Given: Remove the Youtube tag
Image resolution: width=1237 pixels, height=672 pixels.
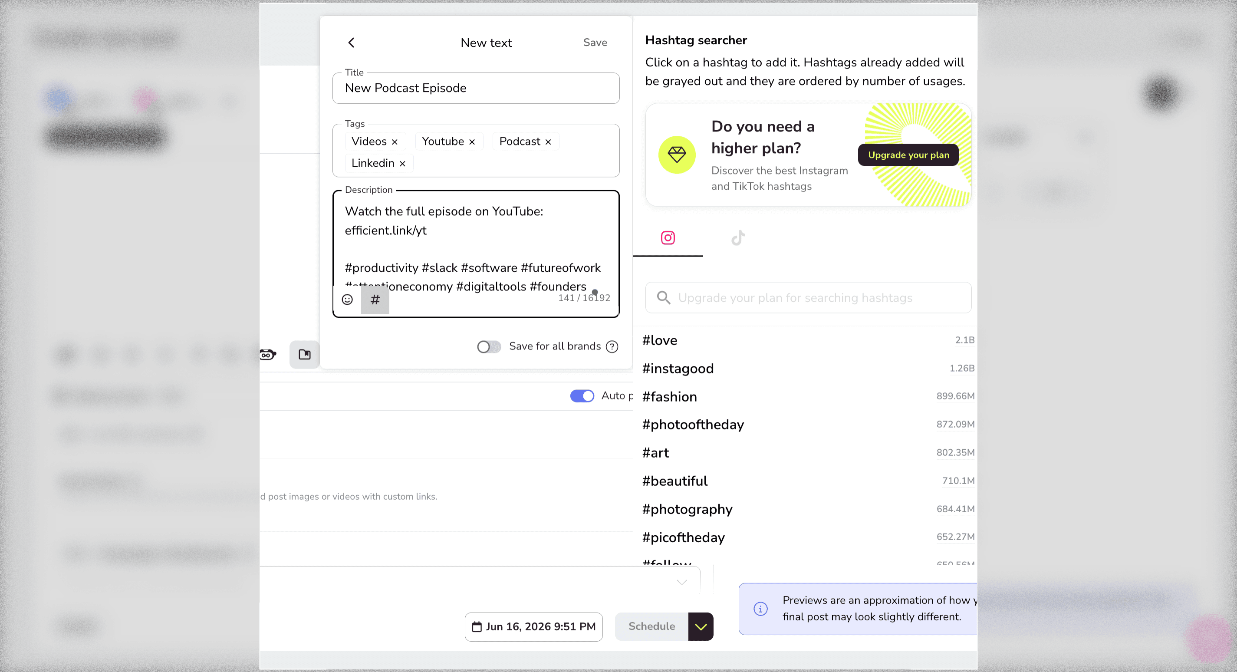Looking at the screenshot, I should pos(472,142).
